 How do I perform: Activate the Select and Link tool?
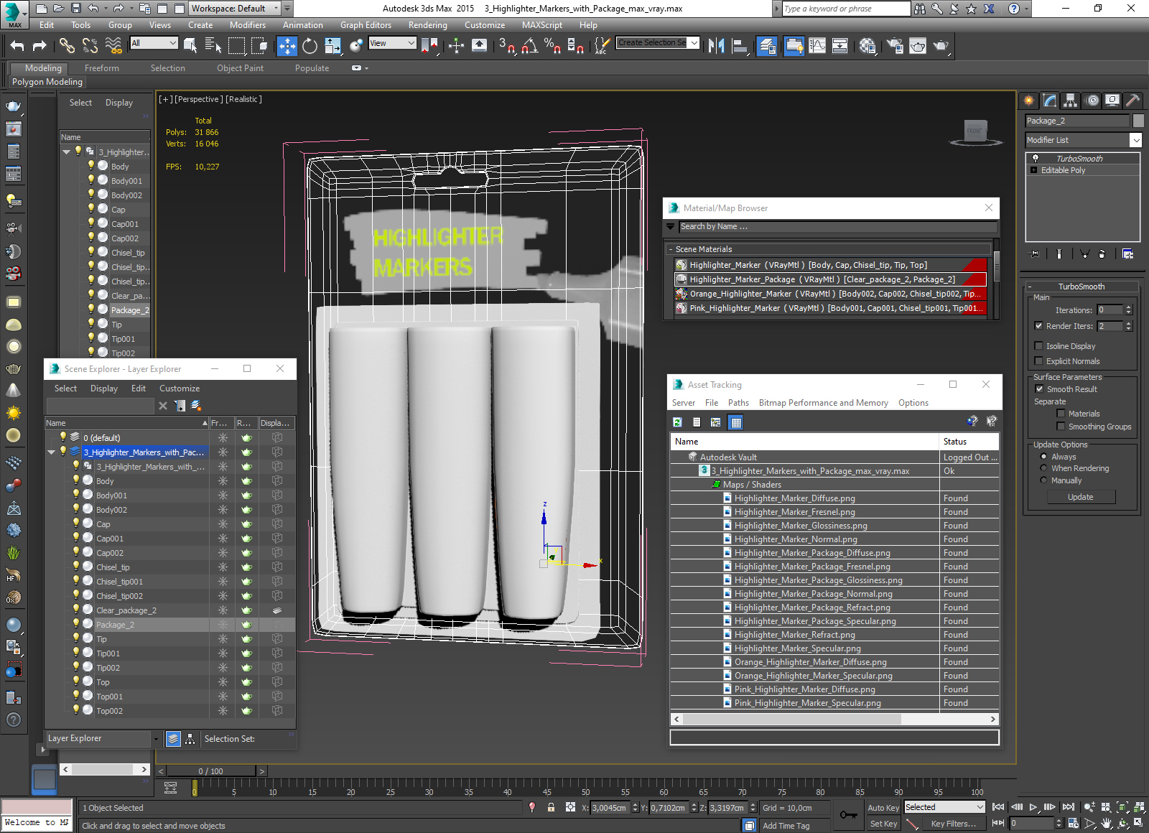click(x=67, y=46)
